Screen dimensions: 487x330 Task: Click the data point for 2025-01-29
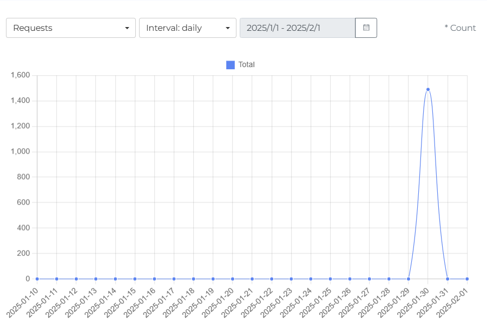tap(409, 279)
